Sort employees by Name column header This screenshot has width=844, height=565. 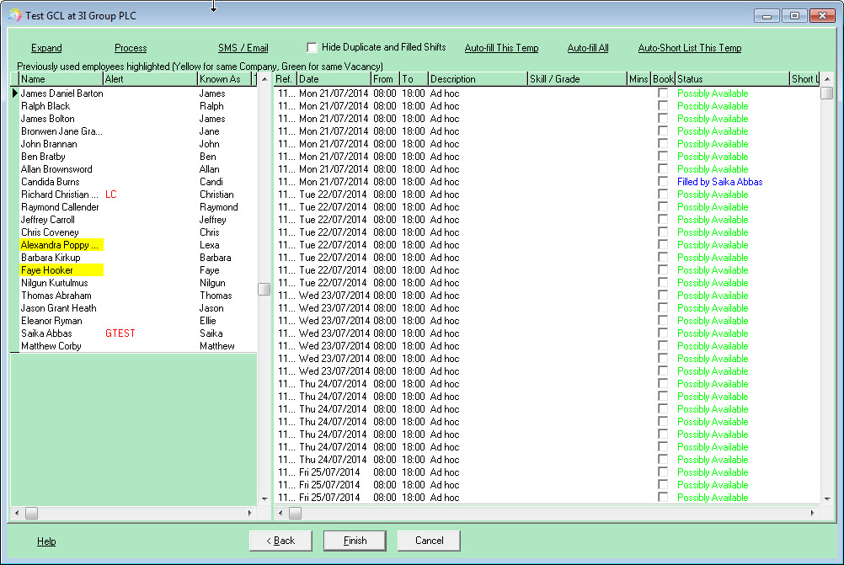coord(61,79)
